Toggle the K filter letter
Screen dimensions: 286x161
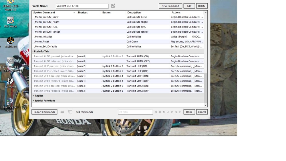point(160,112)
